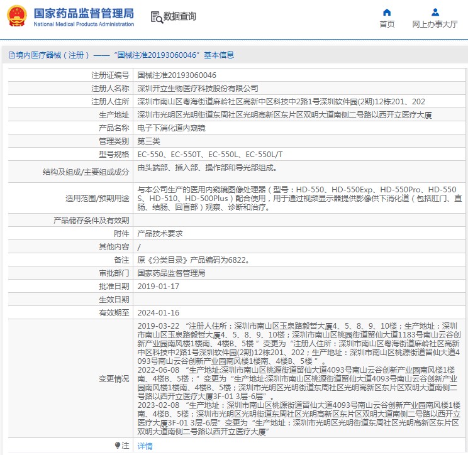468x455 pixels.
Task: Click the slash value beside 其他内容
Action: (x=139, y=247)
